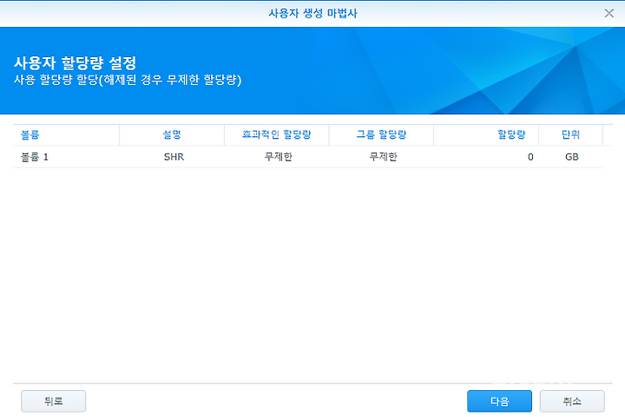Screen dimensions: 625x417
Task: Select the 볼륨 1 row cell
Action: coord(67,157)
